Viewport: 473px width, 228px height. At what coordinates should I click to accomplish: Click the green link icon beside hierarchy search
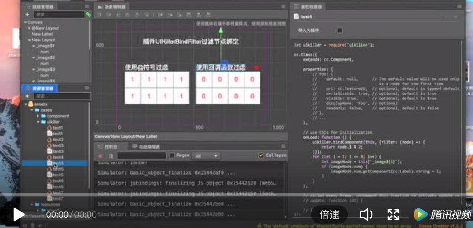88,15
